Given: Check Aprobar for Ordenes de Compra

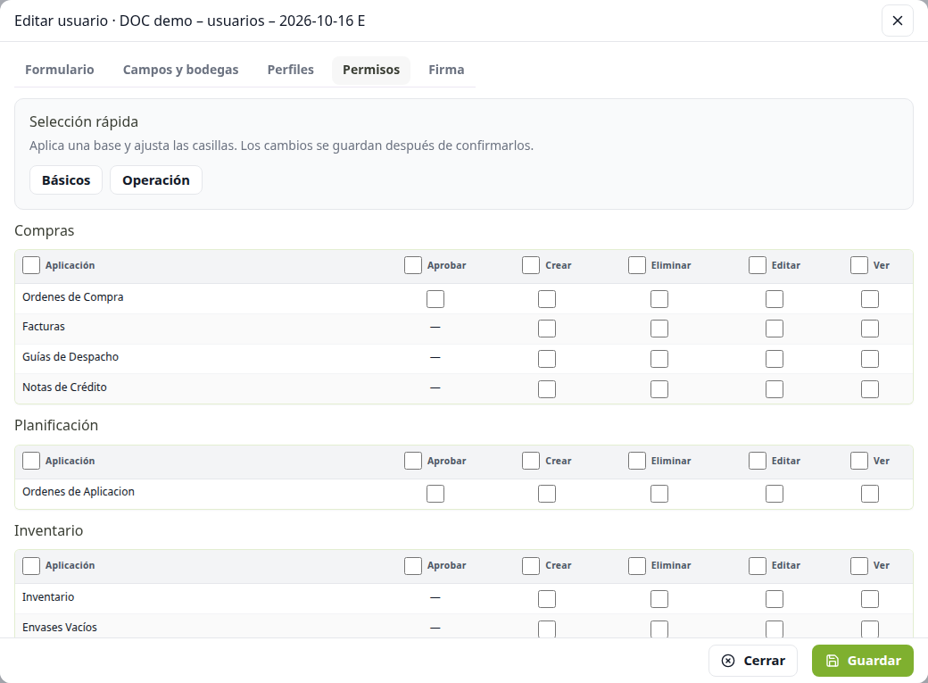Looking at the screenshot, I should pyautogui.click(x=435, y=299).
